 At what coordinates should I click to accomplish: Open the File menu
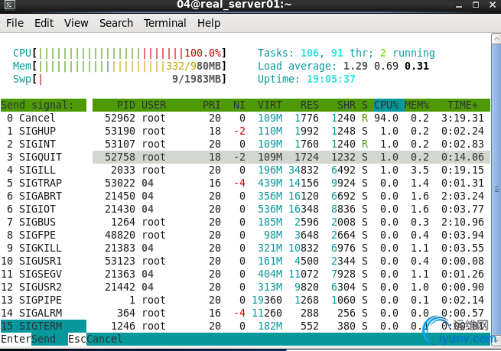[x=15, y=23]
